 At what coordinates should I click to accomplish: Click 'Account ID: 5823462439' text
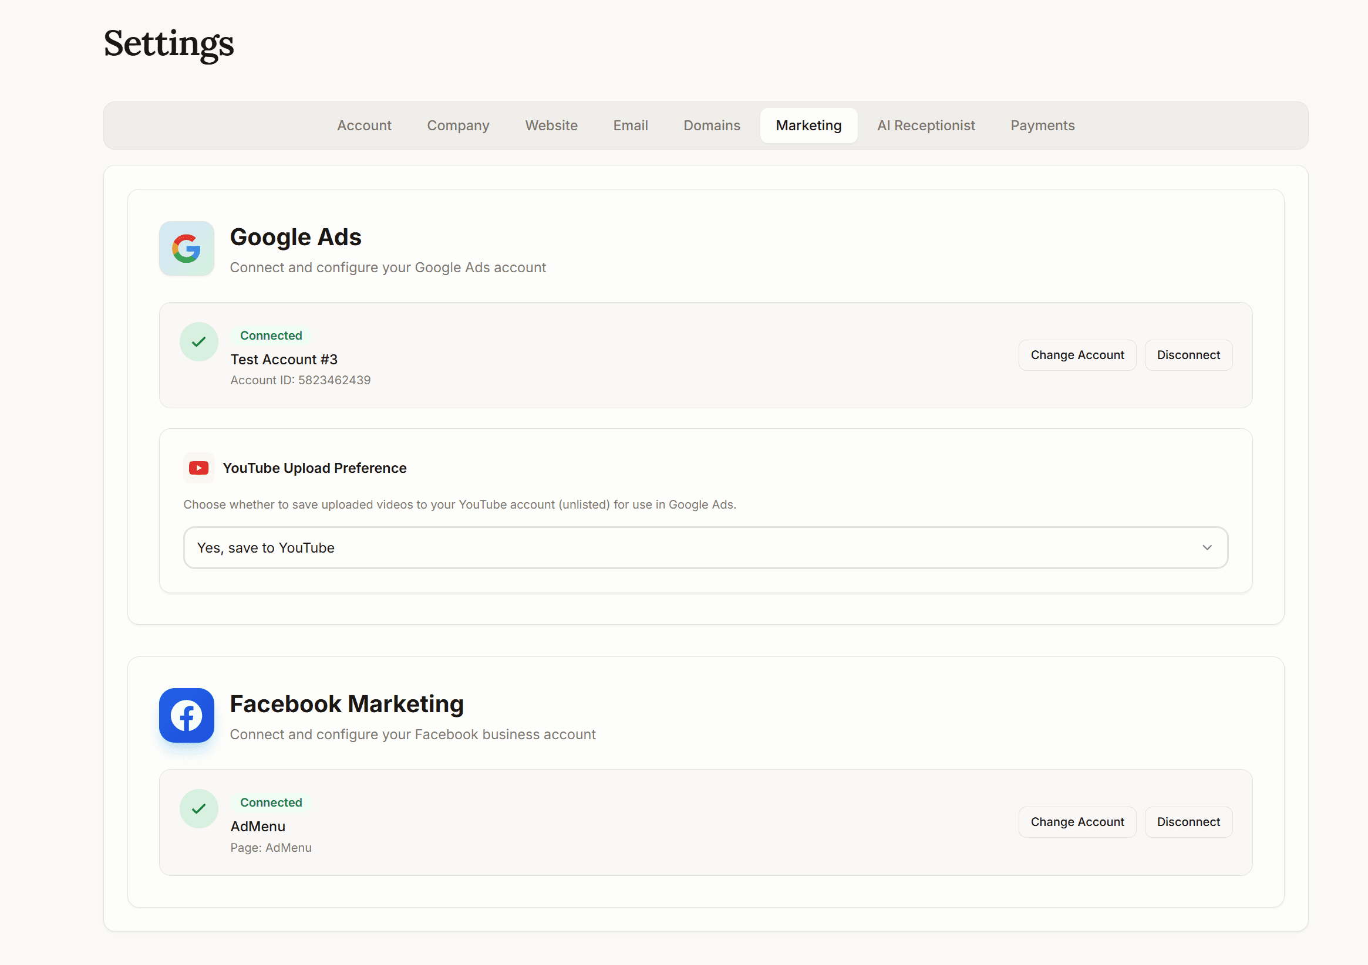[x=300, y=380]
